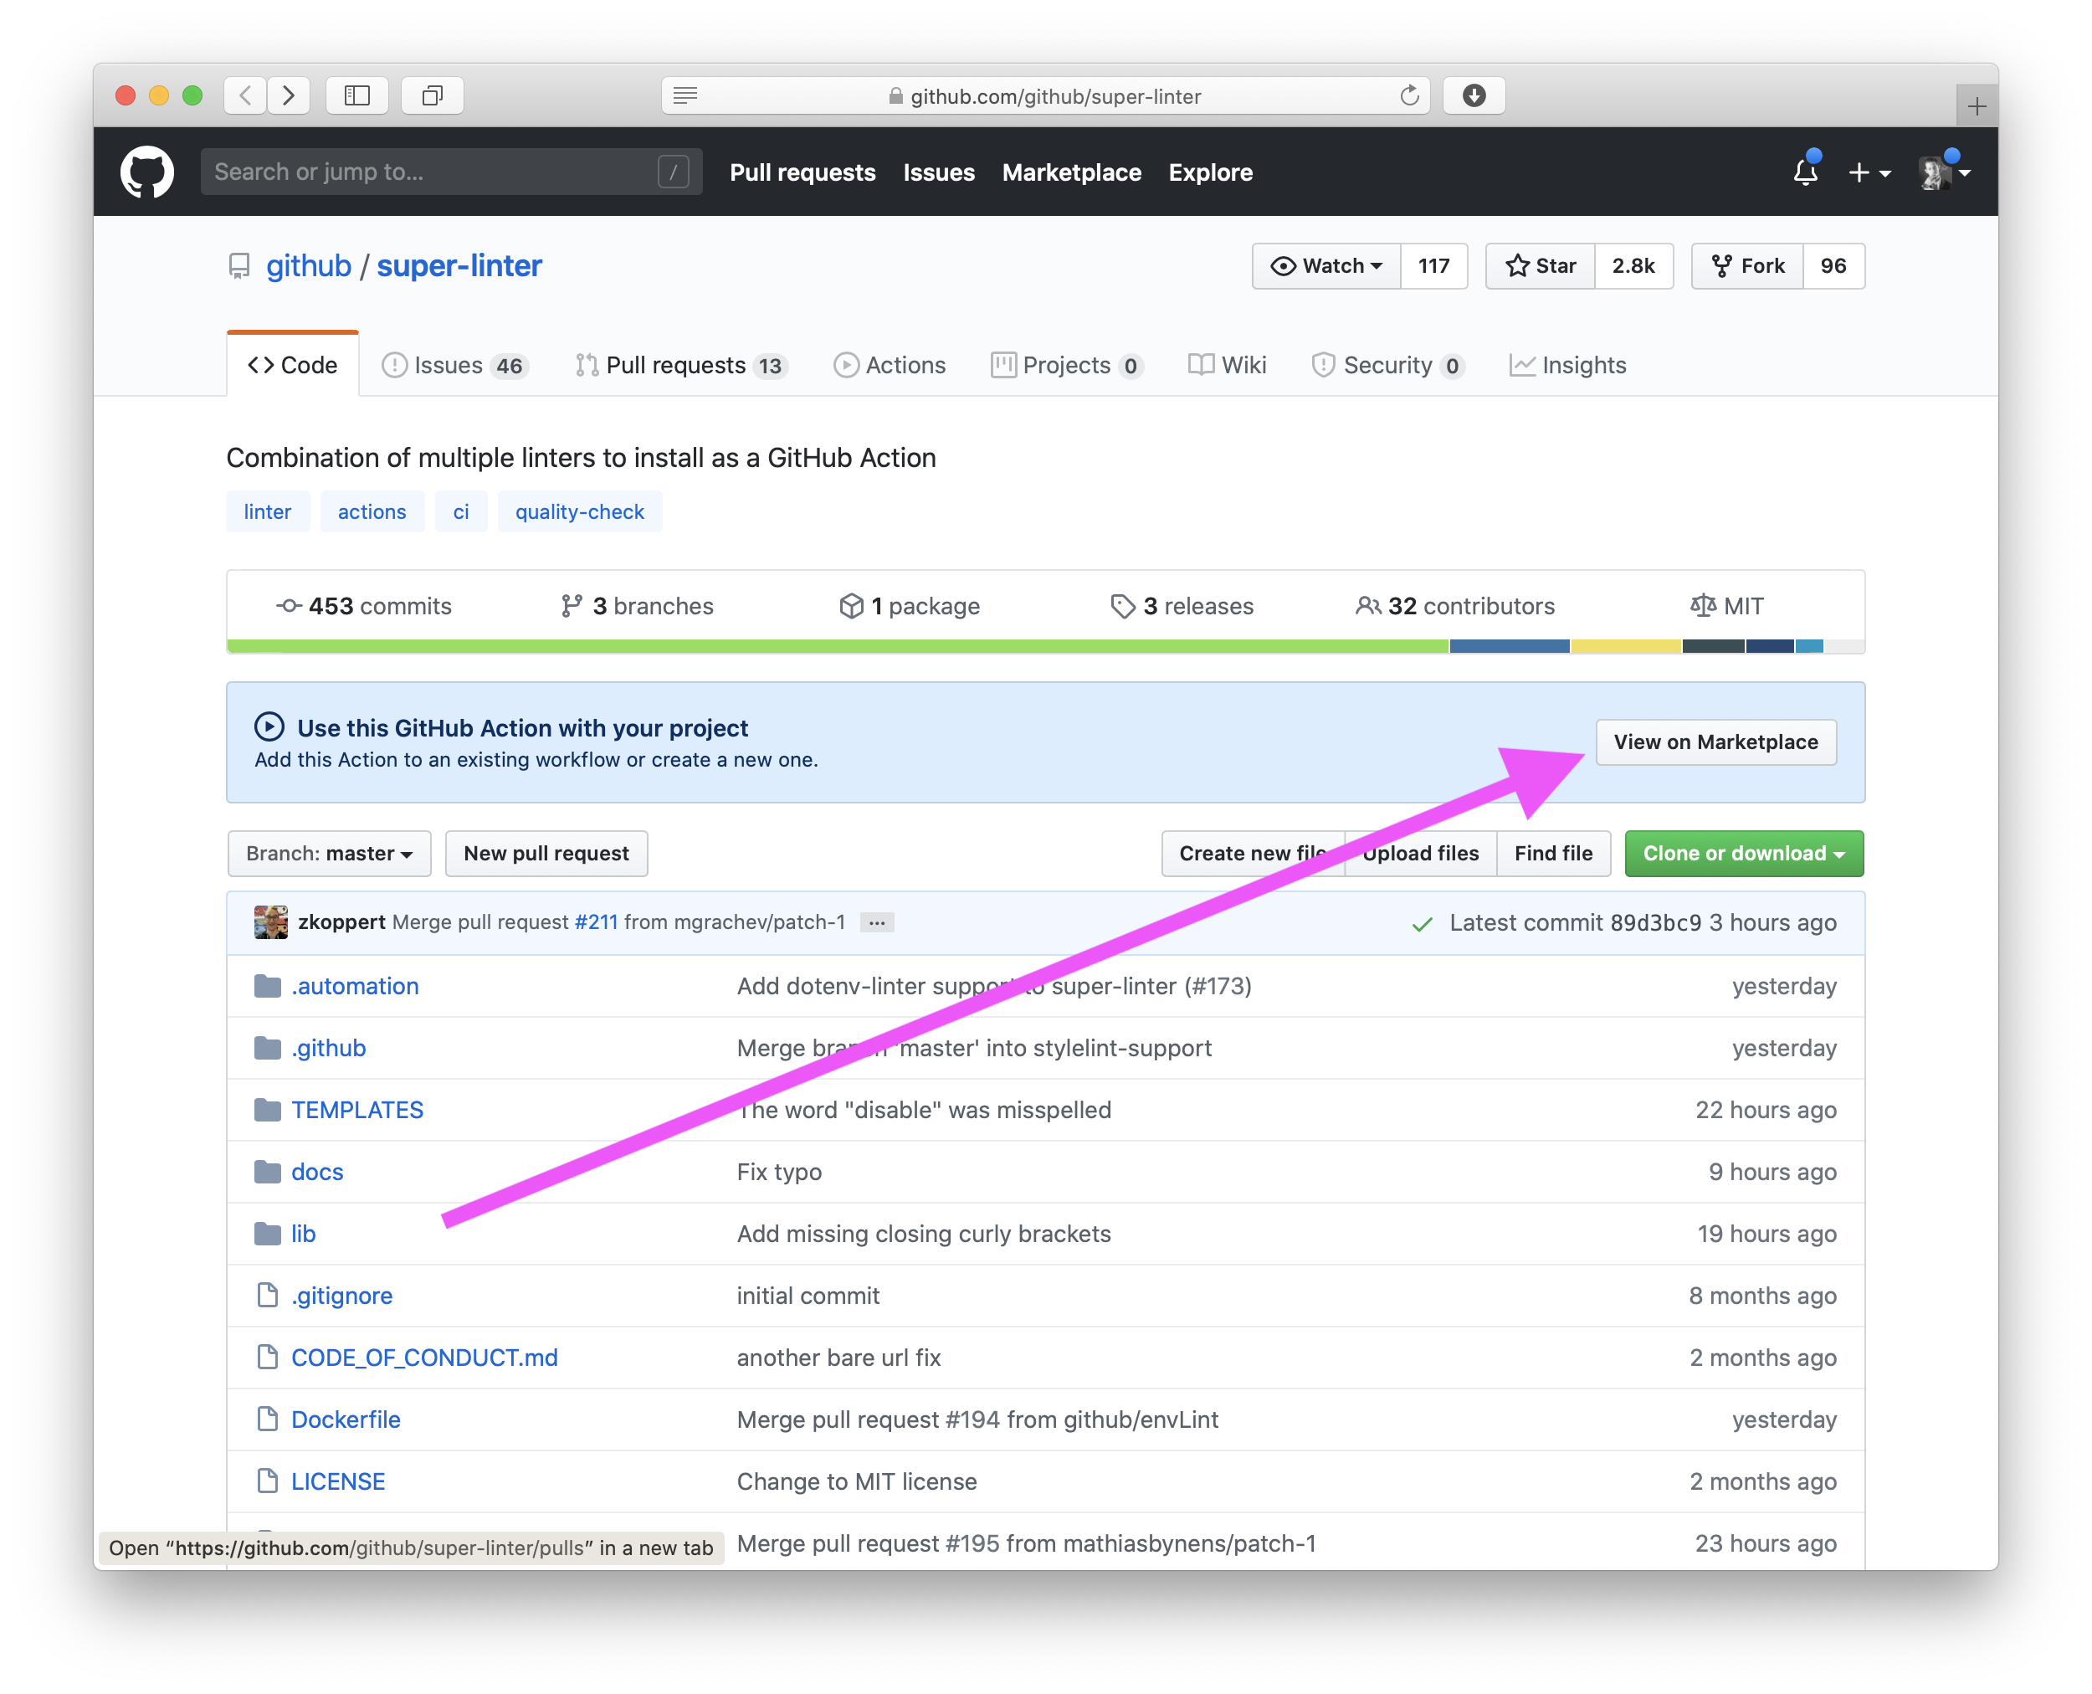2092x1694 pixels.
Task: View the 117 watchers count
Action: 1433,266
